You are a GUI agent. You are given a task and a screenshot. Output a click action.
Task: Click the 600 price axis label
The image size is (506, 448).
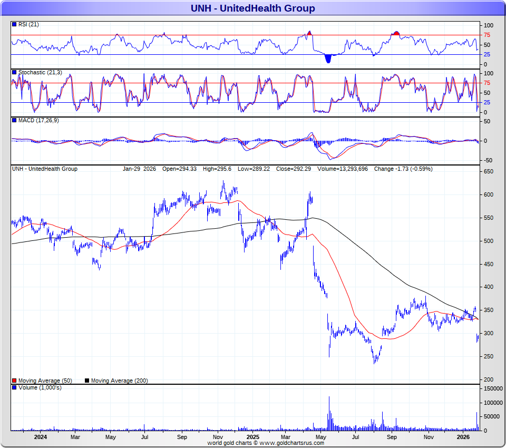click(489, 194)
